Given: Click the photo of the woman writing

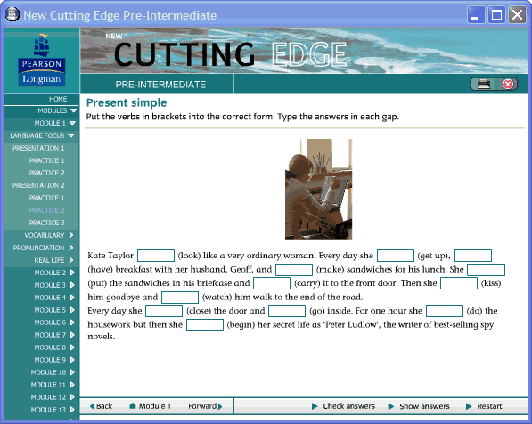Looking at the screenshot, I should (x=319, y=189).
